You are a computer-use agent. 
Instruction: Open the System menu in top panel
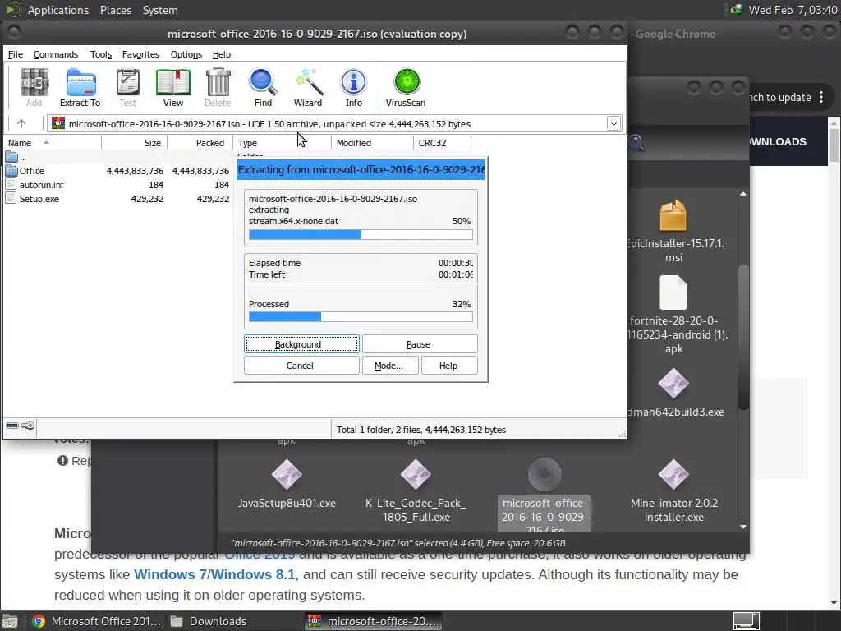click(x=160, y=10)
